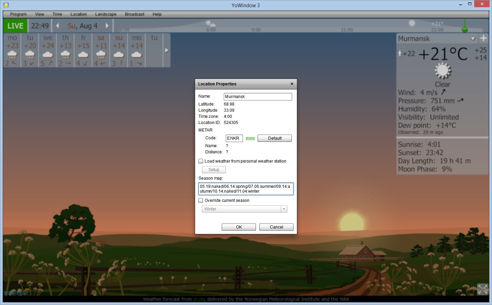
Task: Enable Load weather from personal weather station
Action: click(201, 161)
